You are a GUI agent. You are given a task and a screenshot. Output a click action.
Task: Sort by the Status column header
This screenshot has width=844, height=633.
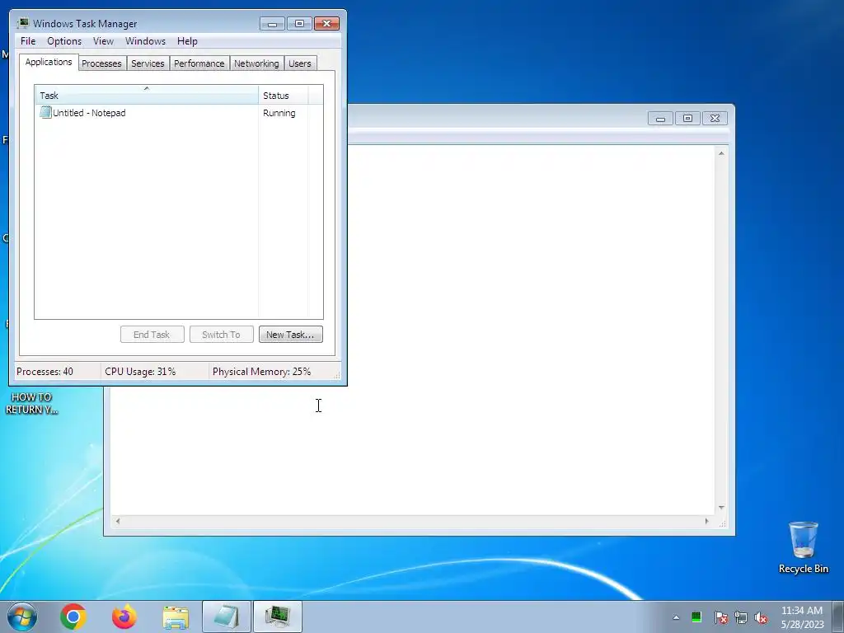pos(284,96)
